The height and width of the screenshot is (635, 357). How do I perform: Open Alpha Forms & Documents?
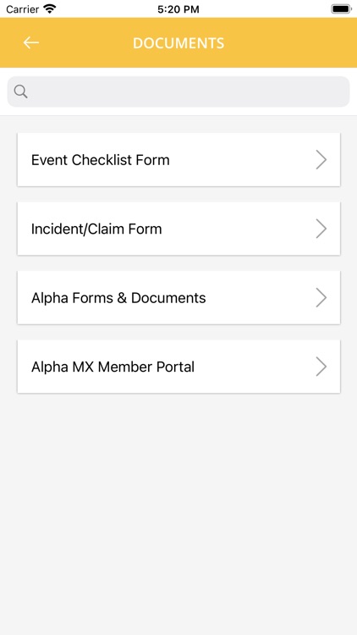[178, 298]
